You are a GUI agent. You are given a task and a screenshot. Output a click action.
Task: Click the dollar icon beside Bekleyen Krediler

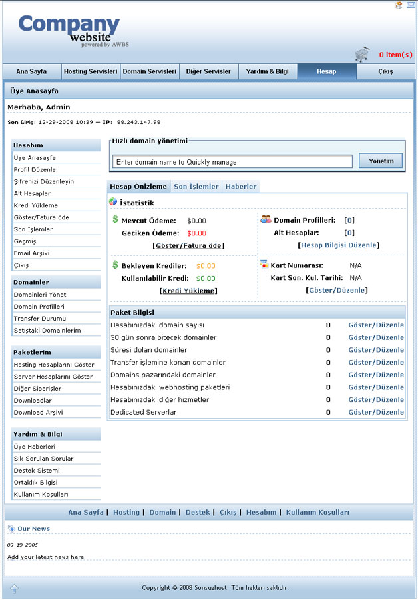tap(115, 265)
